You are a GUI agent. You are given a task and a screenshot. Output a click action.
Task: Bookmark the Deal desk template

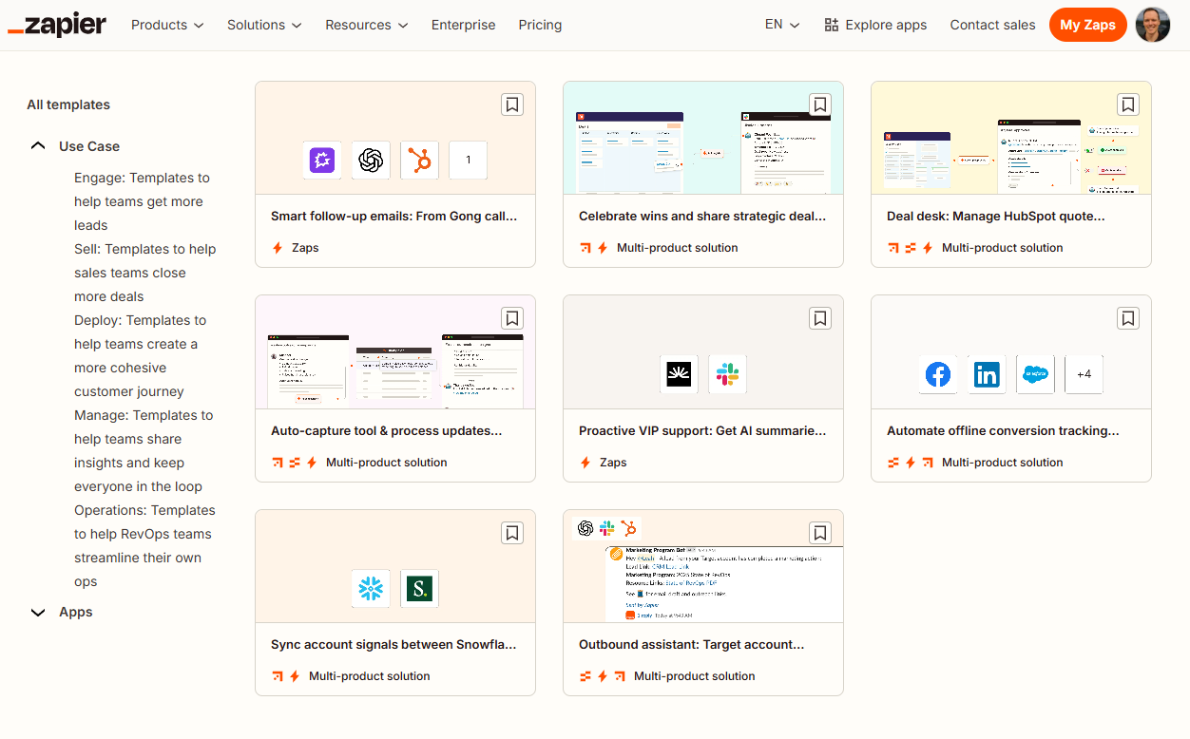point(1127,104)
